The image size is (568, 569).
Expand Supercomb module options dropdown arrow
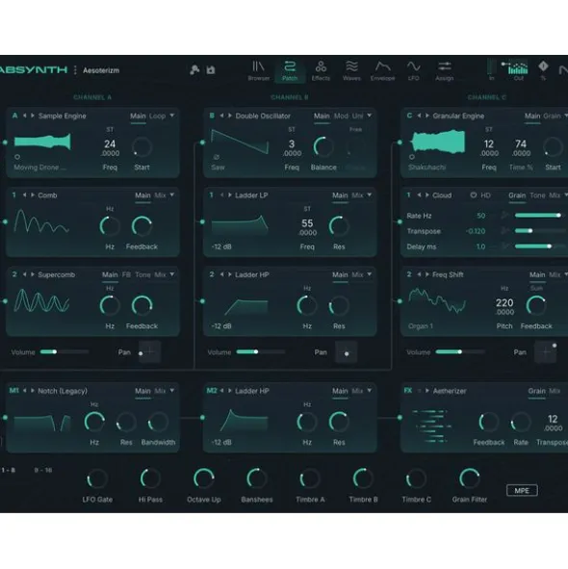click(x=172, y=274)
